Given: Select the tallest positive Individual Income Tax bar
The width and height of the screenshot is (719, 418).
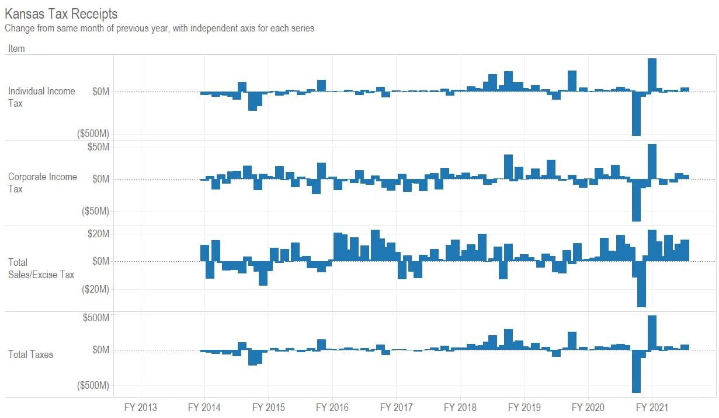Looking at the screenshot, I should [652, 75].
